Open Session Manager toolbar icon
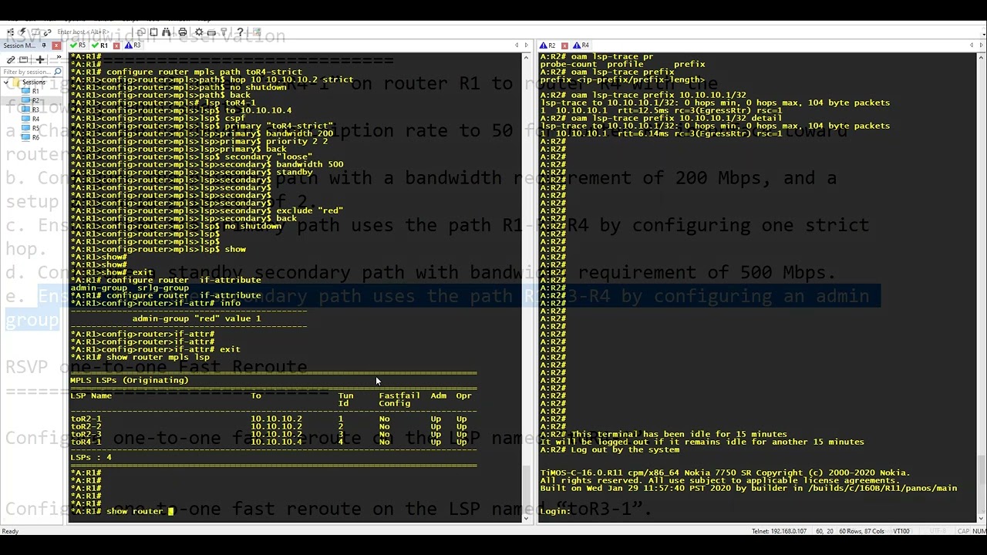This screenshot has width=987, height=555. pyautogui.click(x=11, y=32)
